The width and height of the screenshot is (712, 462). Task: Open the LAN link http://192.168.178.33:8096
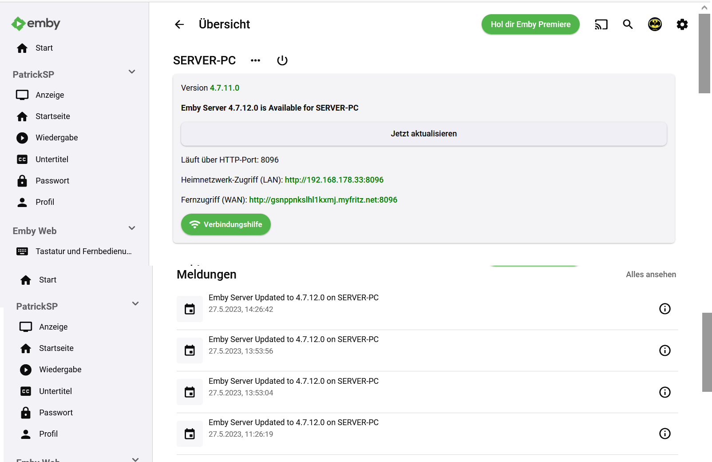point(334,180)
